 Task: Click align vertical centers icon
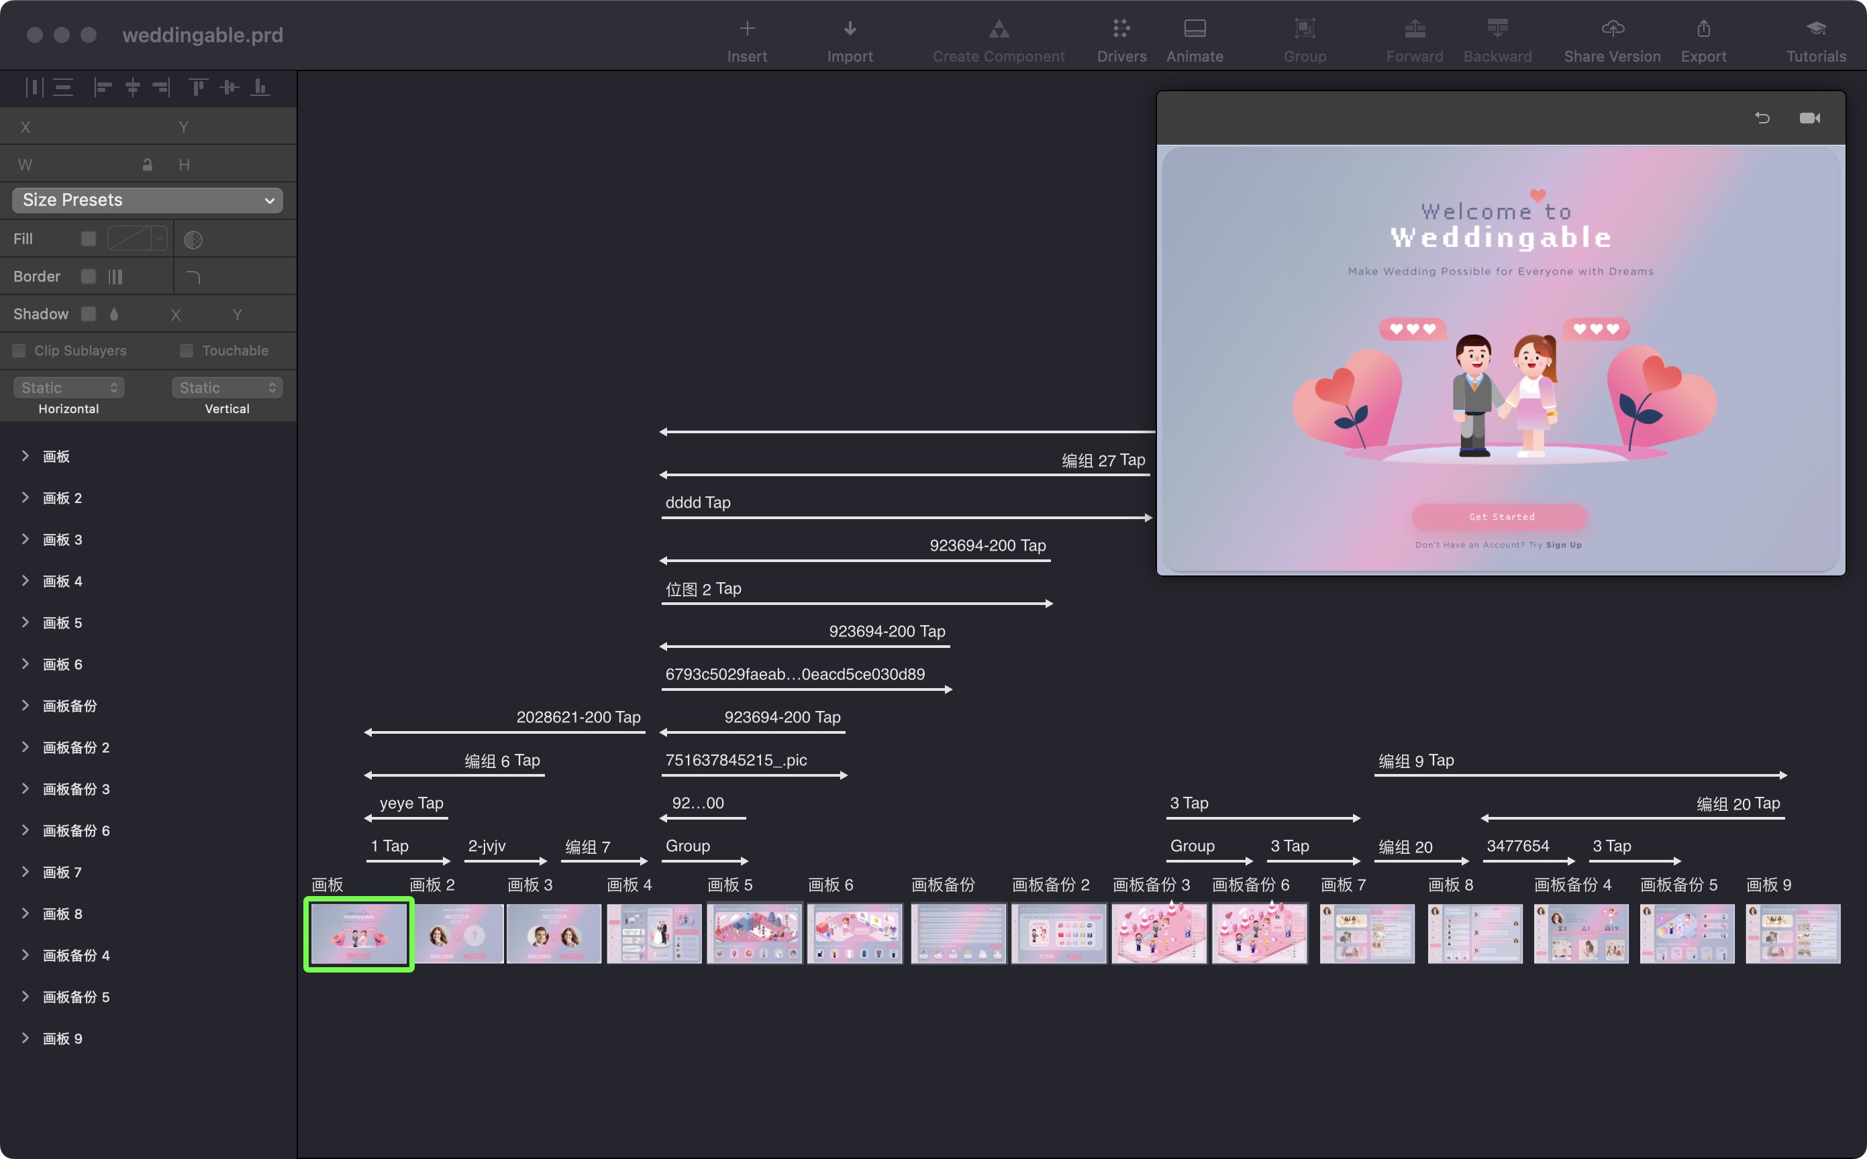[228, 87]
